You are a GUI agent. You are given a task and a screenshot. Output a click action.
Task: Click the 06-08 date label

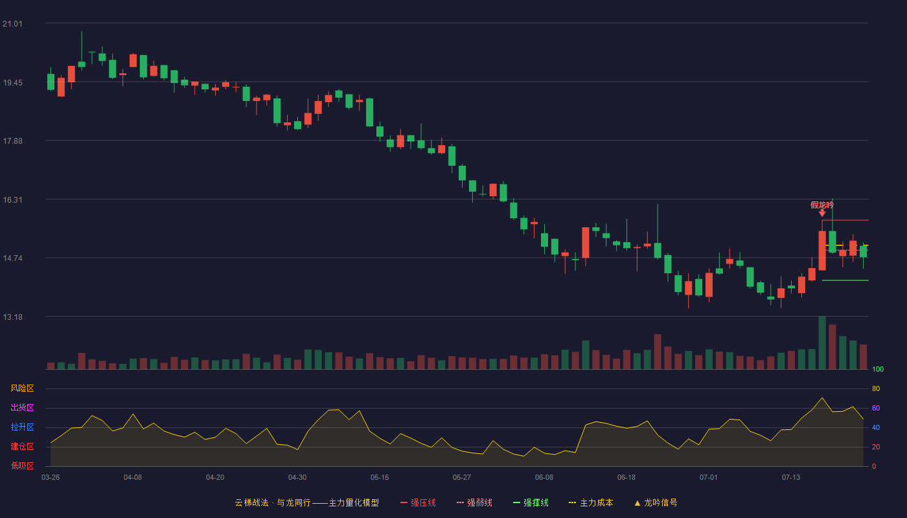tap(544, 477)
